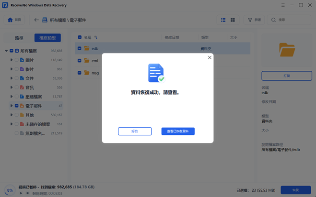Click the 其他 folder icon

22,115
